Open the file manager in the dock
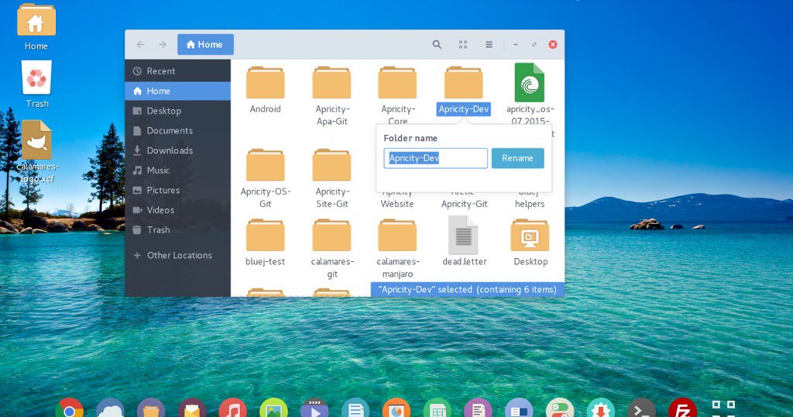Viewport: 793px width, 417px height. point(151,409)
